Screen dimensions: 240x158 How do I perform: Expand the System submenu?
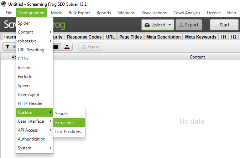point(35,148)
